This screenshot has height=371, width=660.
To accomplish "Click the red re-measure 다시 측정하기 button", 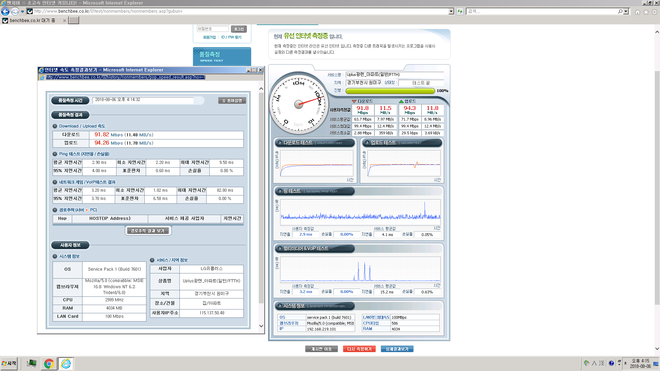I will [359, 349].
